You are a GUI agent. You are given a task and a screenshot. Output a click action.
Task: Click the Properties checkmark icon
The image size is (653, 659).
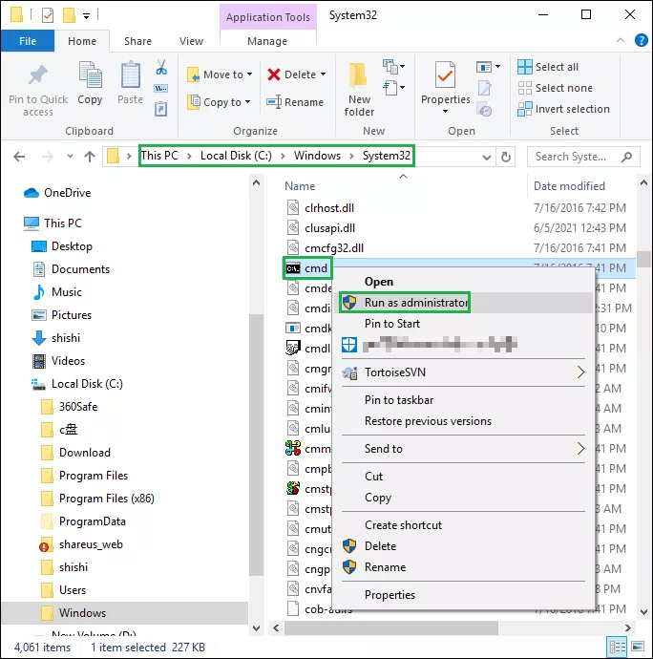click(x=445, y=74)
